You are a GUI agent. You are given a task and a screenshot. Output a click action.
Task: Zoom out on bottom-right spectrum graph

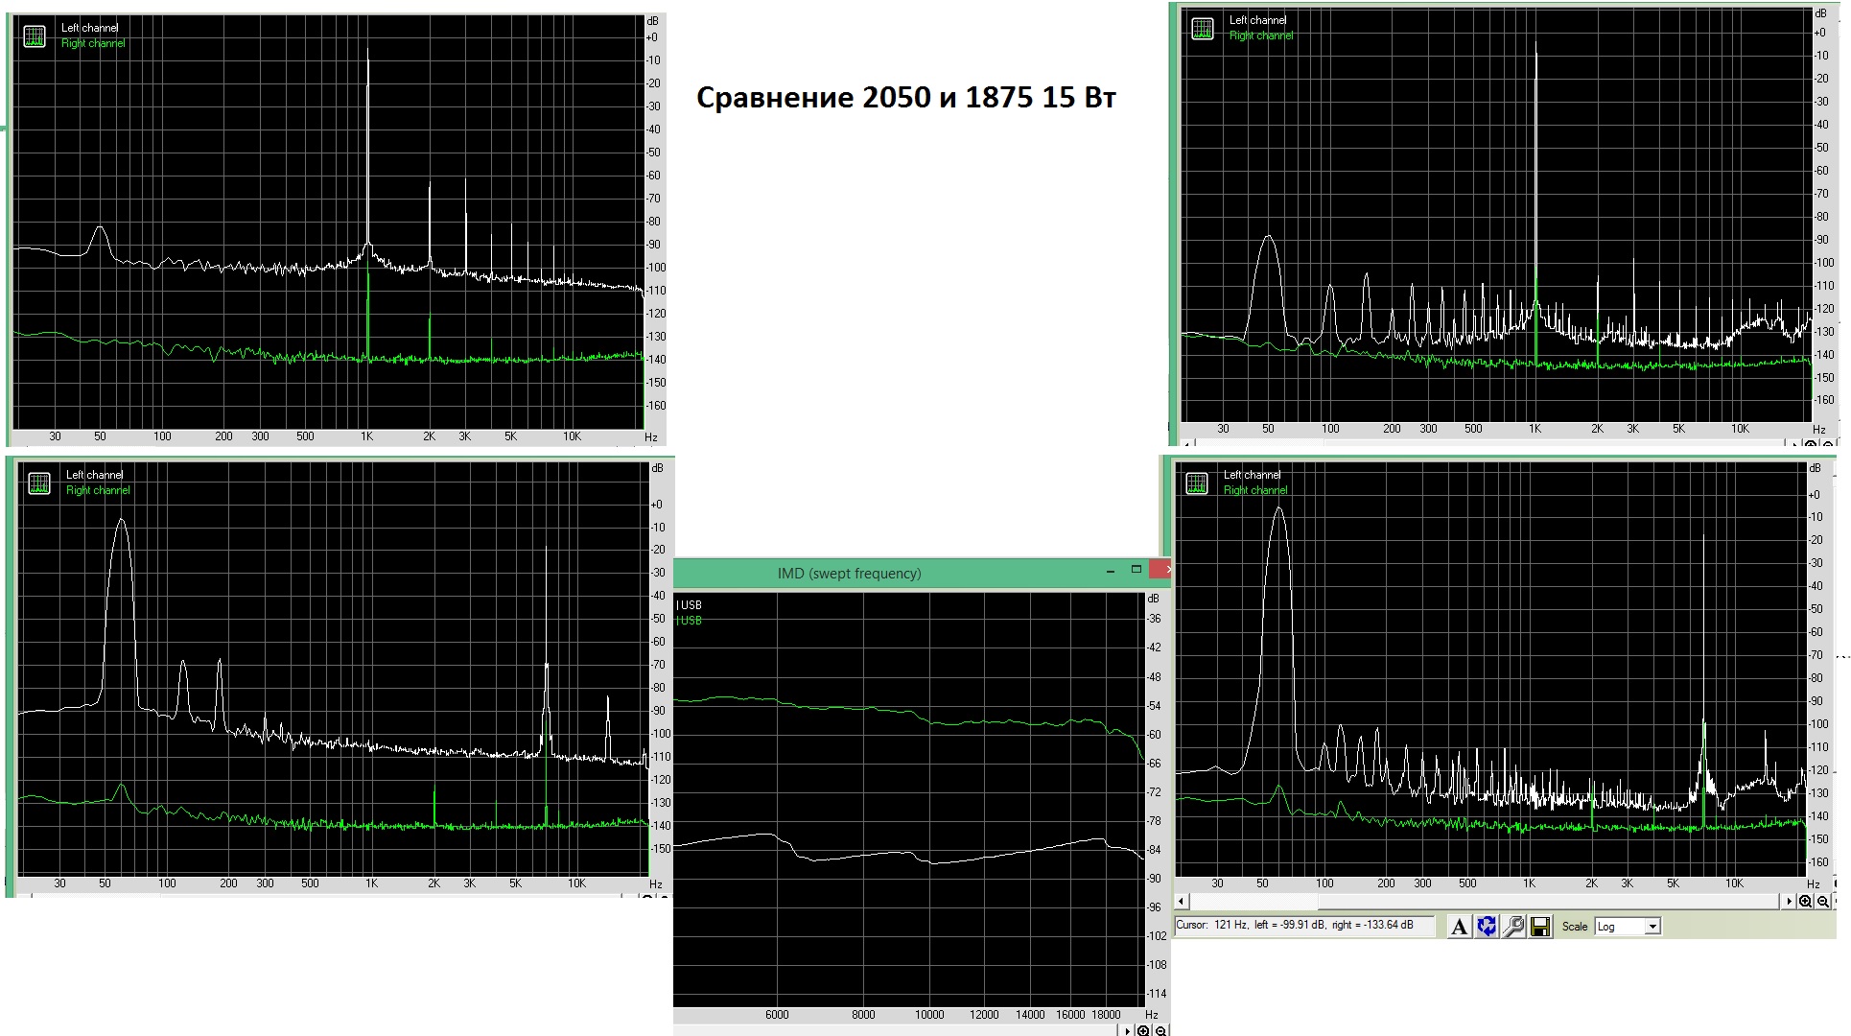pyautogui.click(x=1822, y=902)
